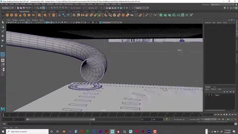Open the status line input field dropdown
This screenshot has width=238, height=134.
click(x=141, y=8)
